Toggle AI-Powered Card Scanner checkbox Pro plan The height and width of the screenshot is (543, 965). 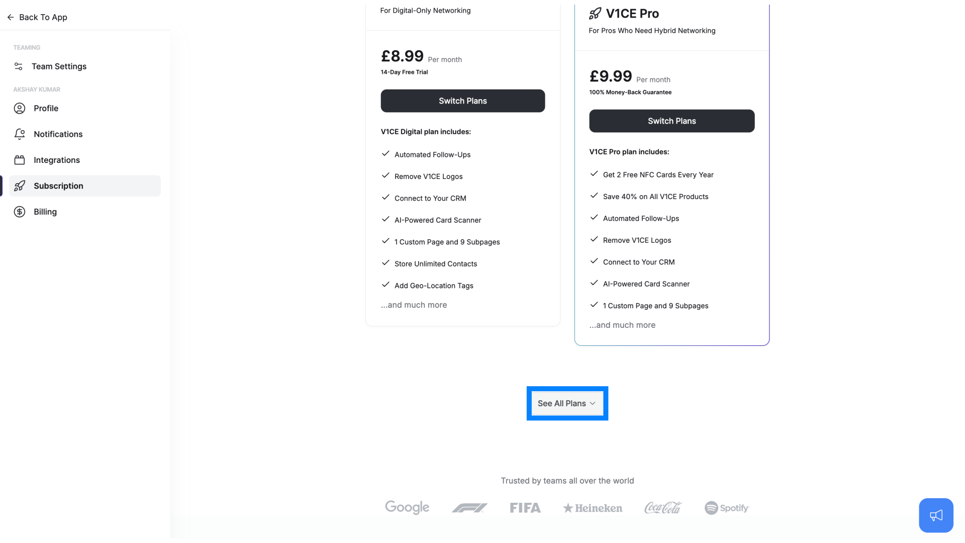coord(594,283)
